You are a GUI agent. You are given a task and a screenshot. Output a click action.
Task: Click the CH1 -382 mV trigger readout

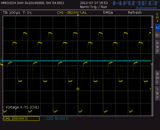72,12
